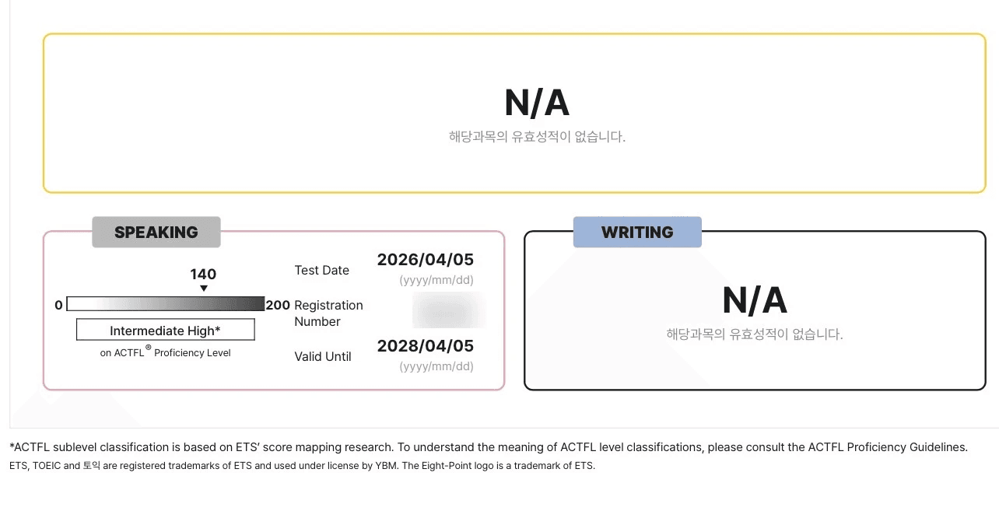Click the 'on ACTFL Proficiency Level' caption
The height and width of the screenshot is (518, 999).
click(x=165, y=352)
